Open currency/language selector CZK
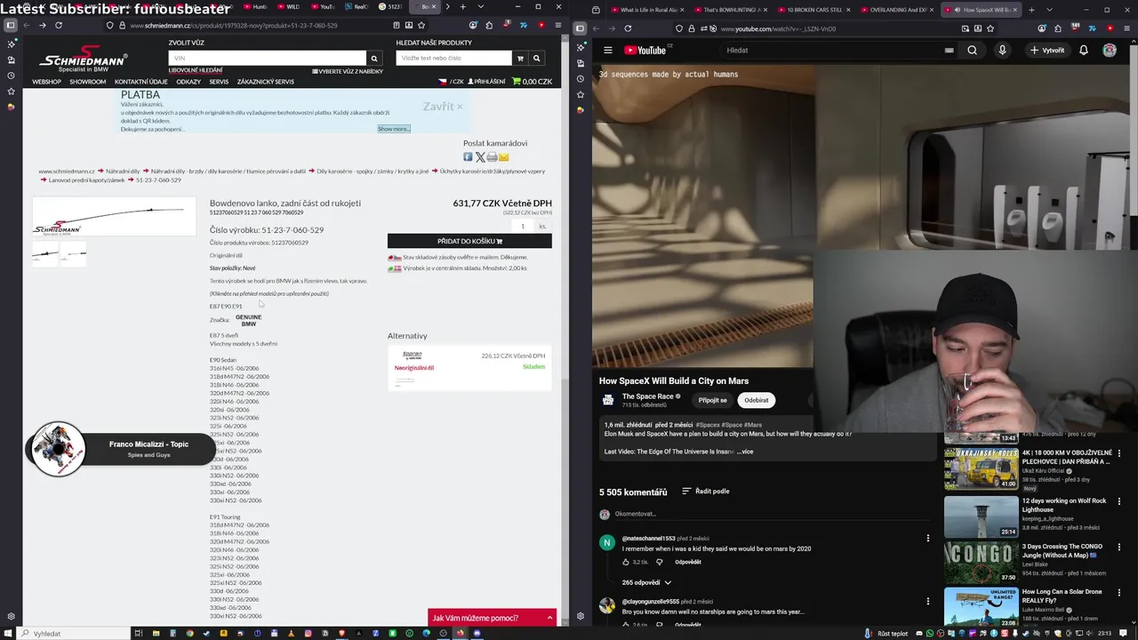1138x640 pixels. coord(452,82)
